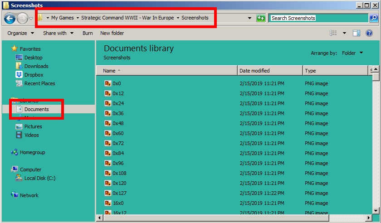Select the 0x24 file icon

click(107, 103)
